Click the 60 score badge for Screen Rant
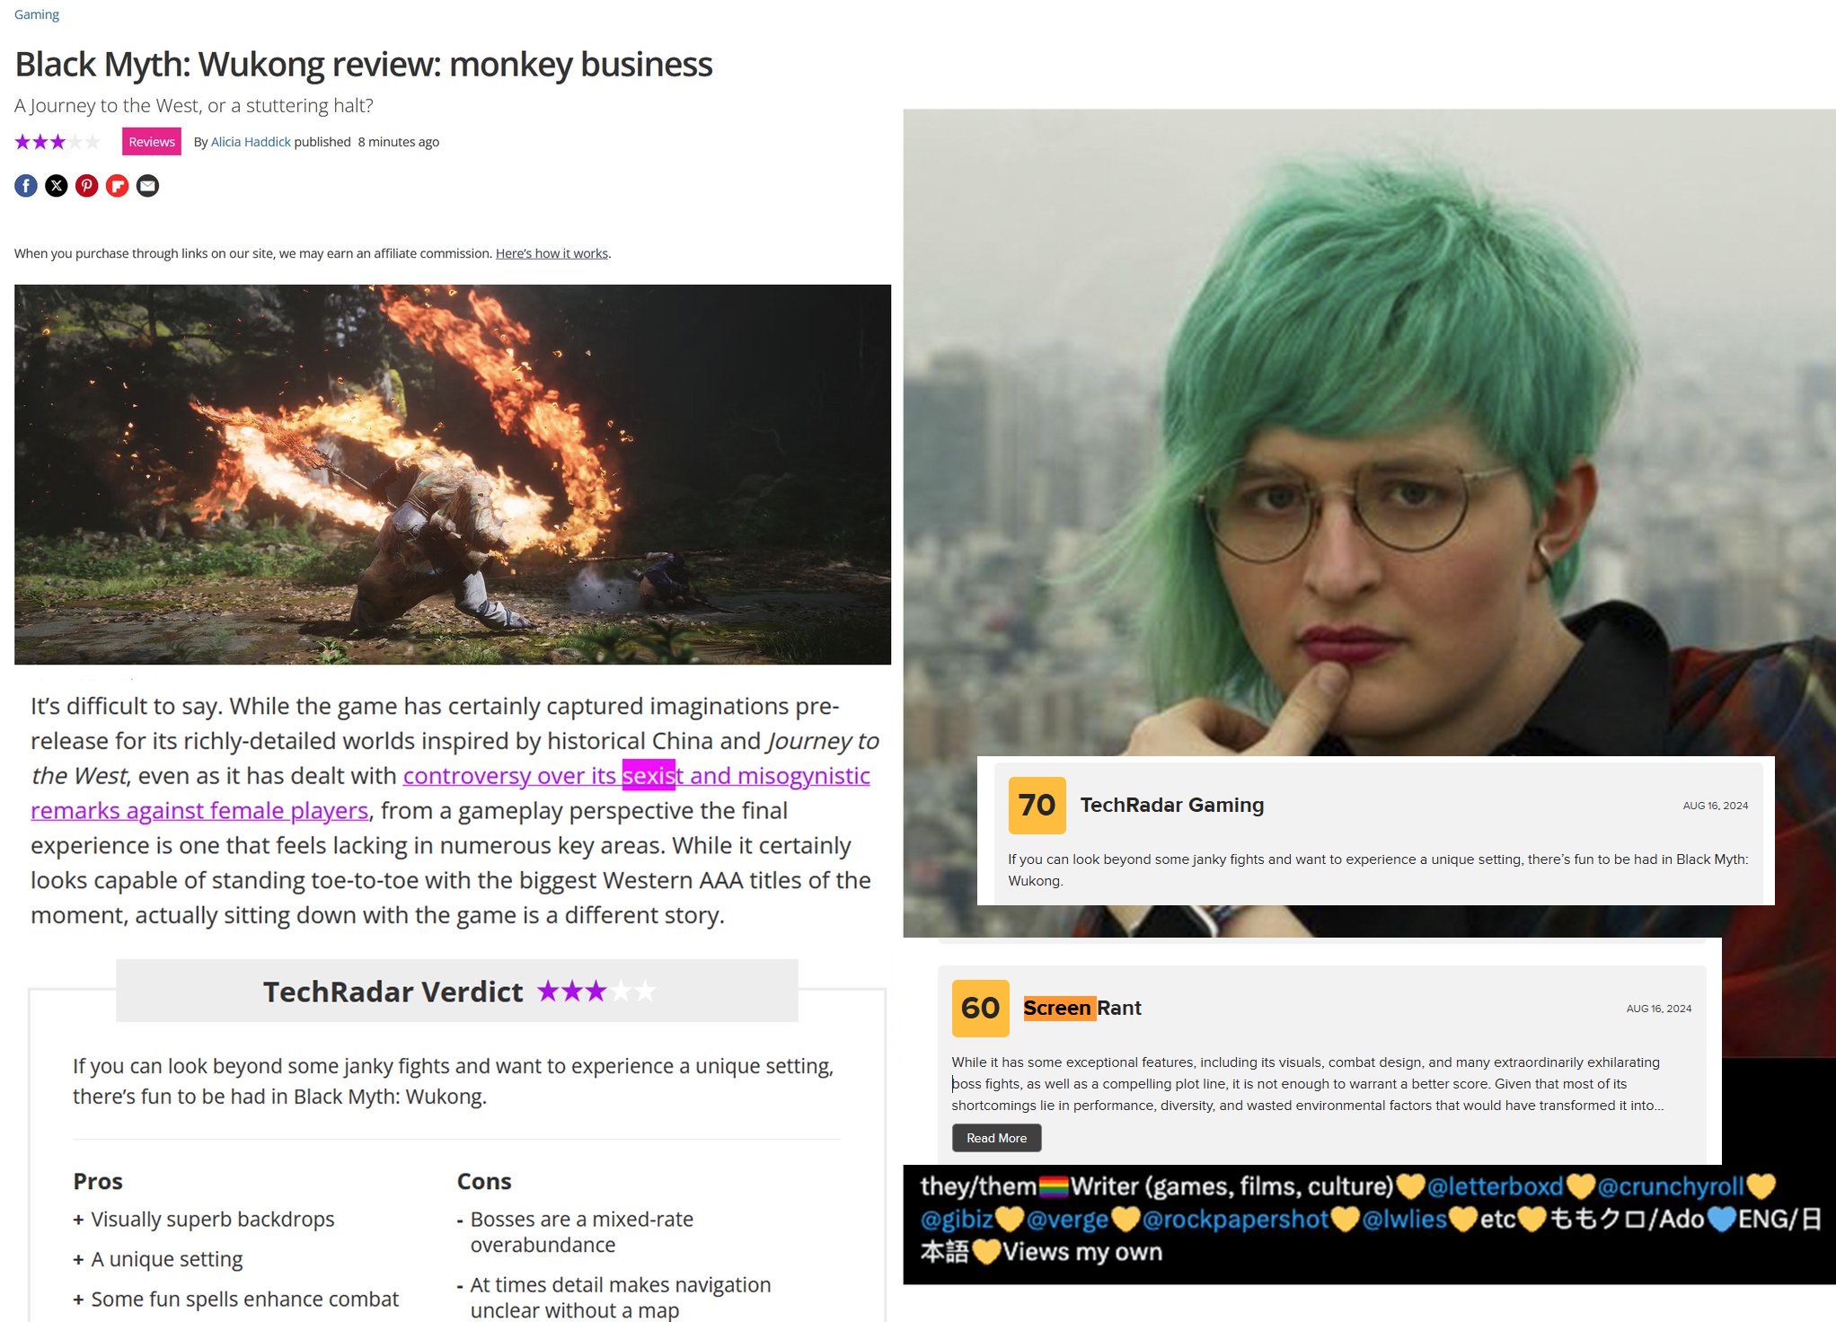 [x=980, y=1008]
